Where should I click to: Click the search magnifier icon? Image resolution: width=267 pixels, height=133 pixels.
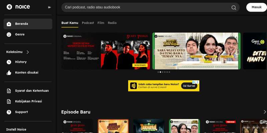click(234, 7)
